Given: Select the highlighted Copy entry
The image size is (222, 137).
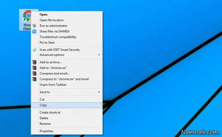Looking at the screenshot, I should (x=67, y=105).
